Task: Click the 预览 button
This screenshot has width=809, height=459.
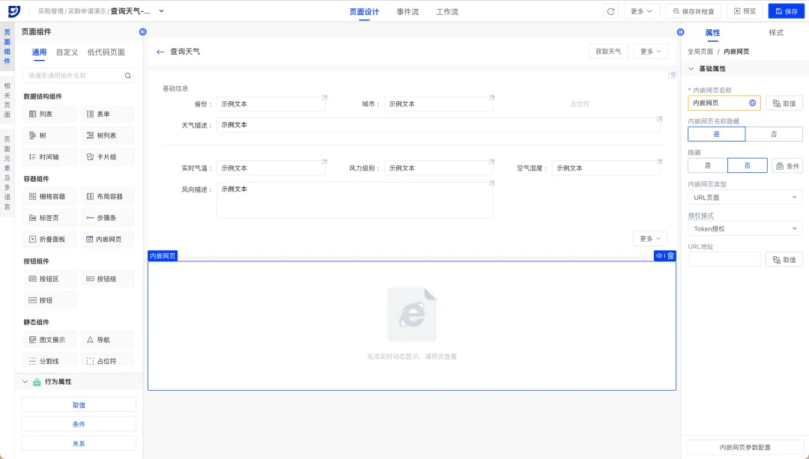Action: pyautogui.click(x=745, y=11)
